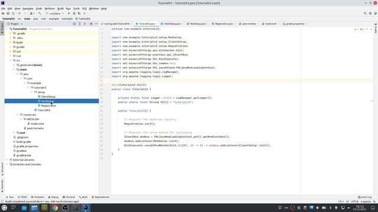Screen dimensions: 378x212
Task: Switch to the pack.mcmeta editor tab
Action: point(249,24)
